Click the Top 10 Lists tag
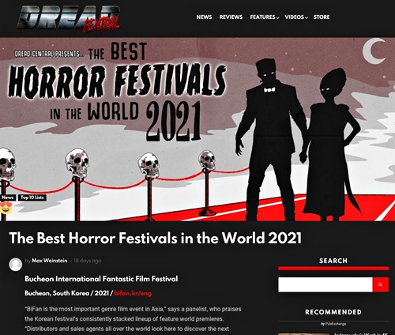395x335 pixels. click(x=32, y=198)
